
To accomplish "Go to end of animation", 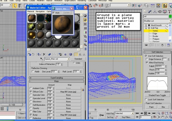I will (x=154, y=113).
